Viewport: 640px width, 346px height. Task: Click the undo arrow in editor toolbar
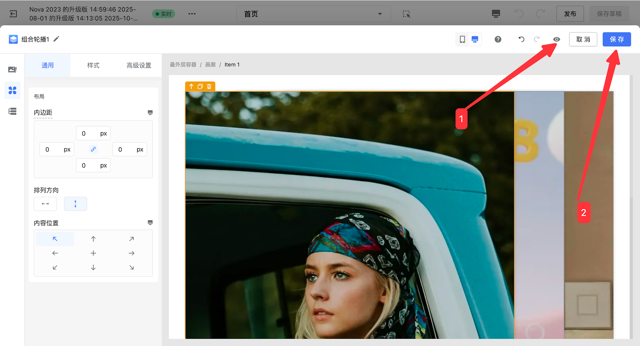point(521,39)
